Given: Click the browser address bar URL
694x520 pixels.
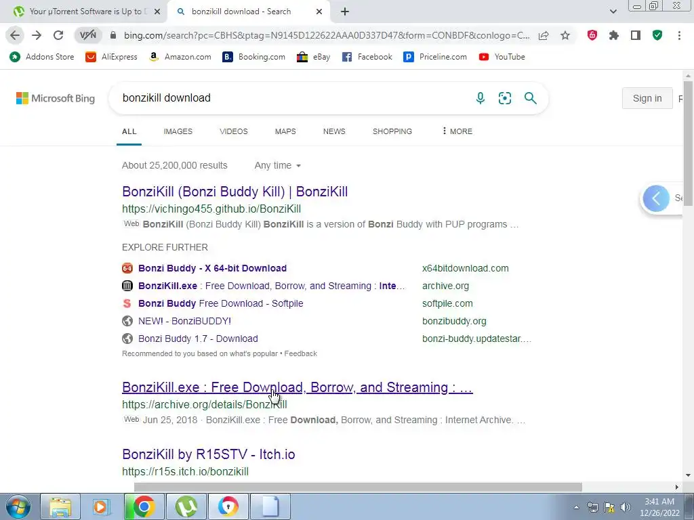Looking at the screenshot, I should 327,35.
